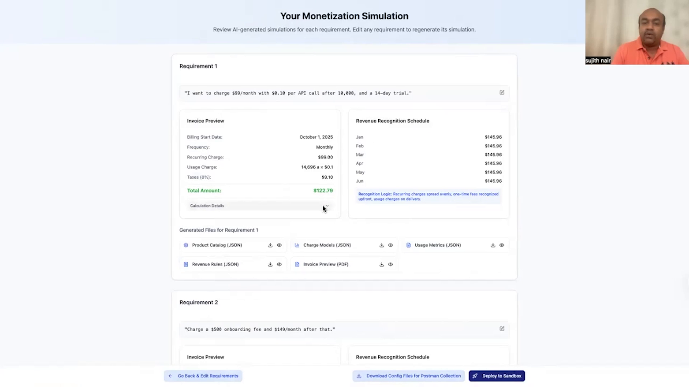Download the Product Catalog (JSON) file
Image resolution: width=689 pixels, height=387 pixels.
pos(270,245)
